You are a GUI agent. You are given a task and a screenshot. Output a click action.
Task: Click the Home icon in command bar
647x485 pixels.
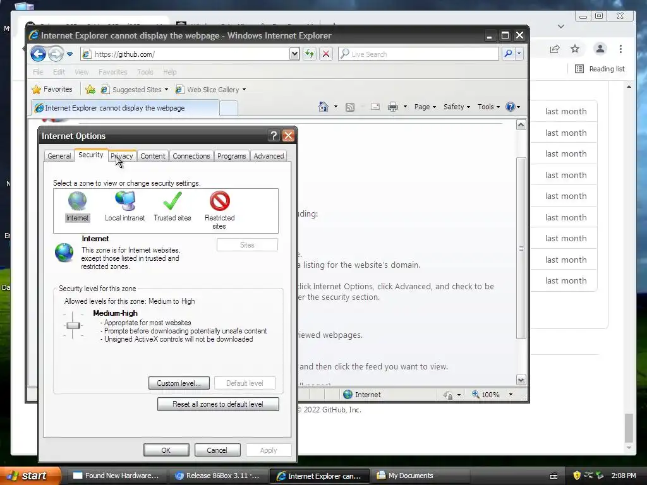[323, 107]
